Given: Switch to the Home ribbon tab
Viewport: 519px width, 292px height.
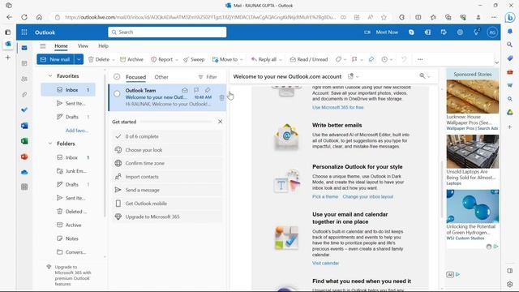Looking at the screenshot, I should click(x=61, y=46).
